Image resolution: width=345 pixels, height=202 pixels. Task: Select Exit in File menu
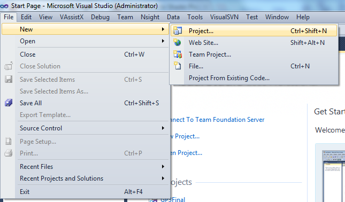[x=86, y=192]
